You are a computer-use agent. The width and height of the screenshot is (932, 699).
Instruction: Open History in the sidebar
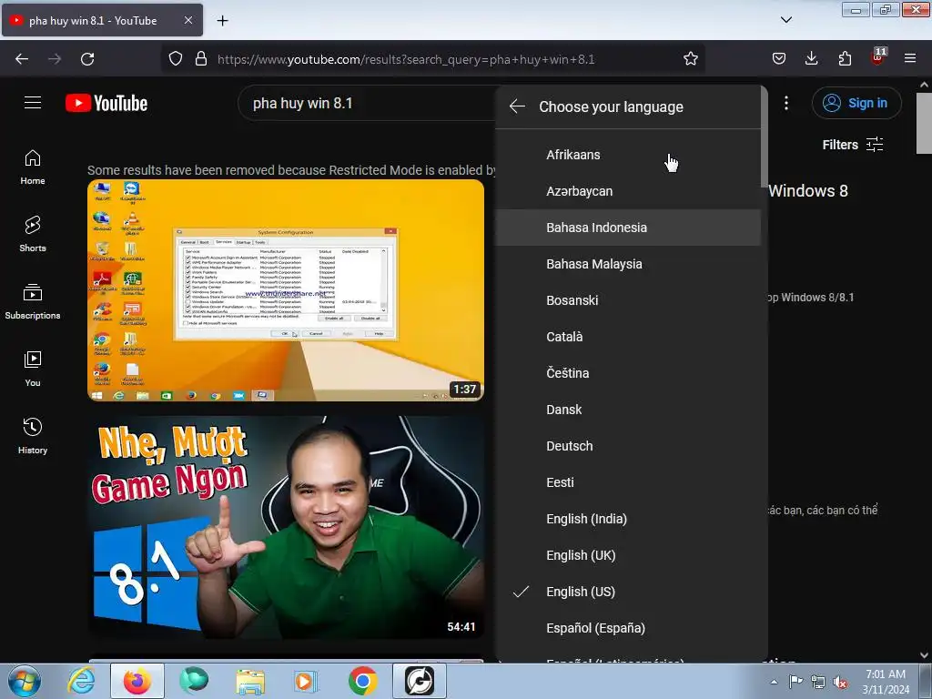click(33, 436)
